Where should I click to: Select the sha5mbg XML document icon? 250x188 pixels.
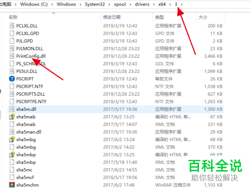click(12, 147)
